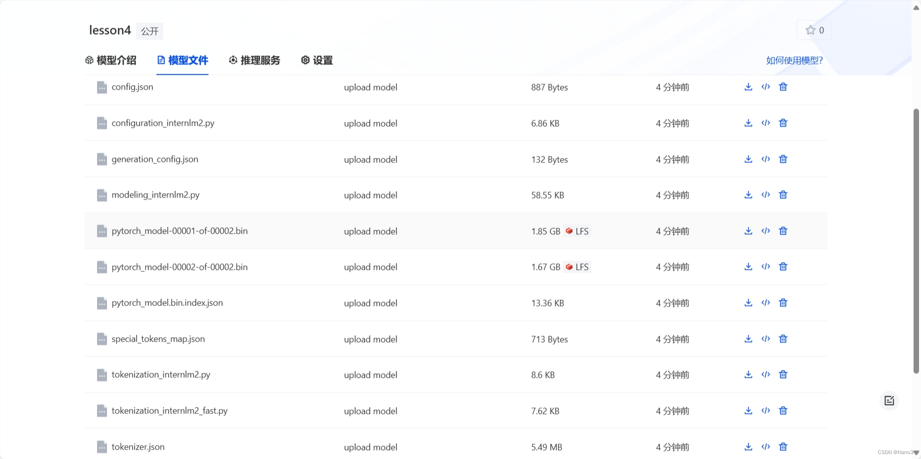921x459 pixels.
Task: Trash modeling_internlm2.py
Action: [x=783, y=195]
